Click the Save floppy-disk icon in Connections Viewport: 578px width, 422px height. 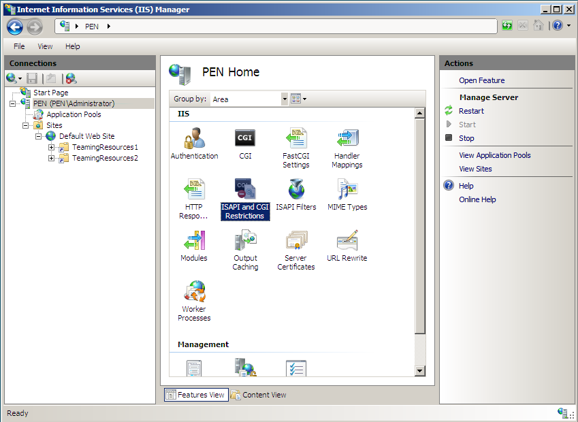pyautogui.click(x=32, y=78)
